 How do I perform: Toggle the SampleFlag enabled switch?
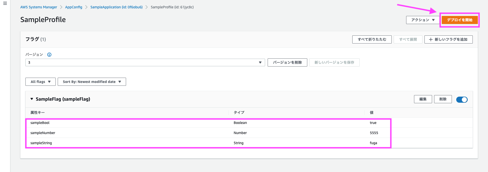tap(462, 100)
